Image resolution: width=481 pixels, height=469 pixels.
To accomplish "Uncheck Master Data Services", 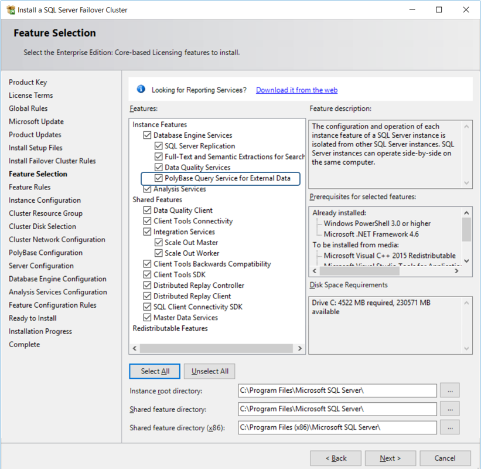I will [147, 318].
